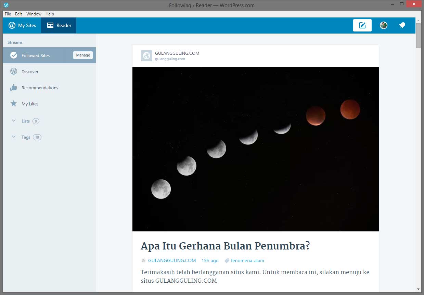Maximize the WordPress.com window
This screenshot has height=295, width=424.
[402, 4]
